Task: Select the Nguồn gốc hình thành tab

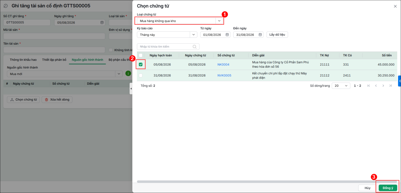Action: [x=87, y=60]
